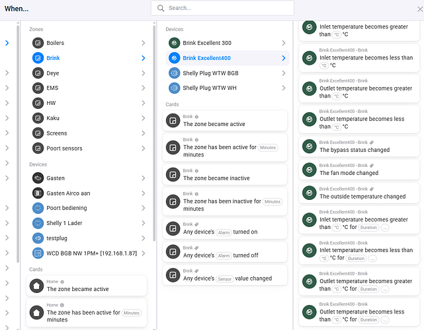Expand the Poort bediening chevron
Viewport: 424px width, 330px height.
(144, 208)
